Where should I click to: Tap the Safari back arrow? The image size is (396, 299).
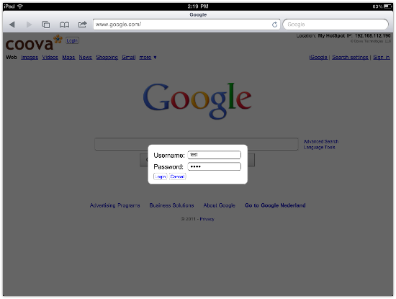tap(12, 24)
